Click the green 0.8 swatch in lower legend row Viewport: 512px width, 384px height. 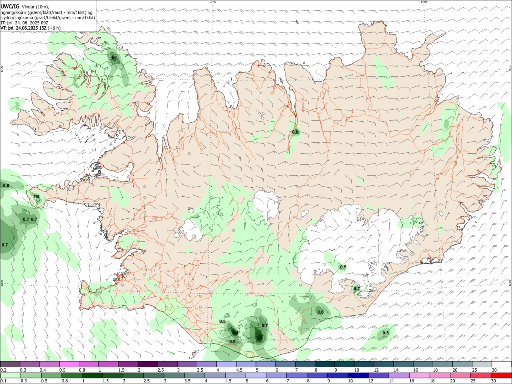tap(72, 376)
